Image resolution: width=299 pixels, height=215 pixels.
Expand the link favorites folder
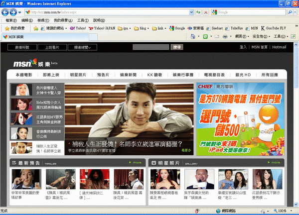coord(159,28)
